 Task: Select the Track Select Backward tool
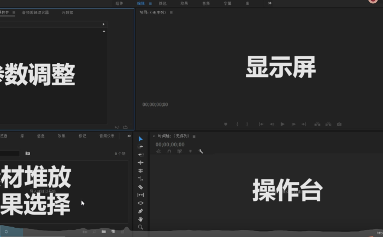[141, 155]
